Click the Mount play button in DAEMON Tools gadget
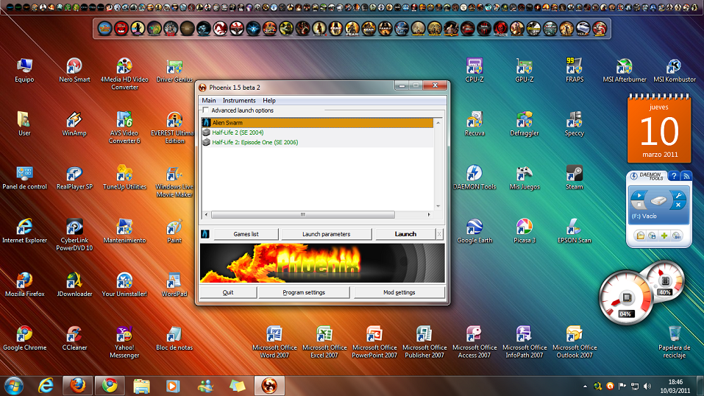The height and width of the screenshot is (396, 704). 639,196
